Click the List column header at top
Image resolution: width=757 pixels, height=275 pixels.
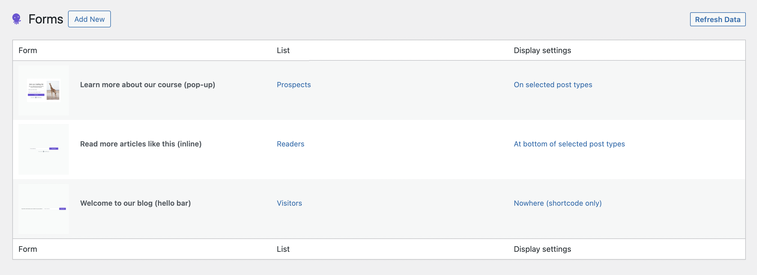tap(283, 51)
